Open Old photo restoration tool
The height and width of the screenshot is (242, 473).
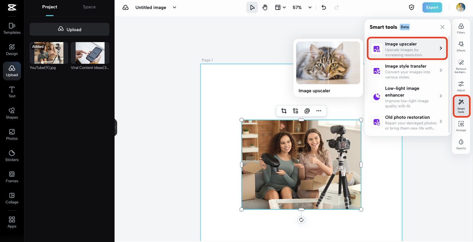[407, 123]
